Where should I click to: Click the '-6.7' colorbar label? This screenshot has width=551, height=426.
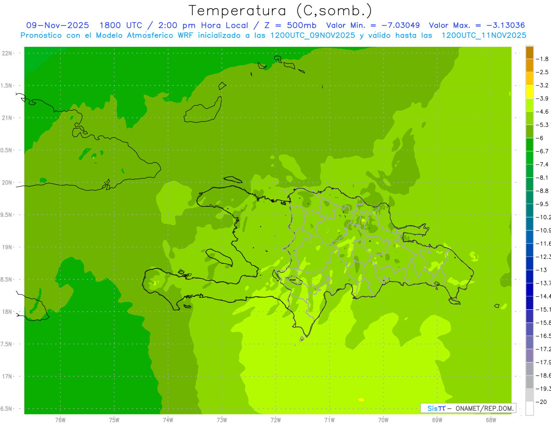coord(543,151)
